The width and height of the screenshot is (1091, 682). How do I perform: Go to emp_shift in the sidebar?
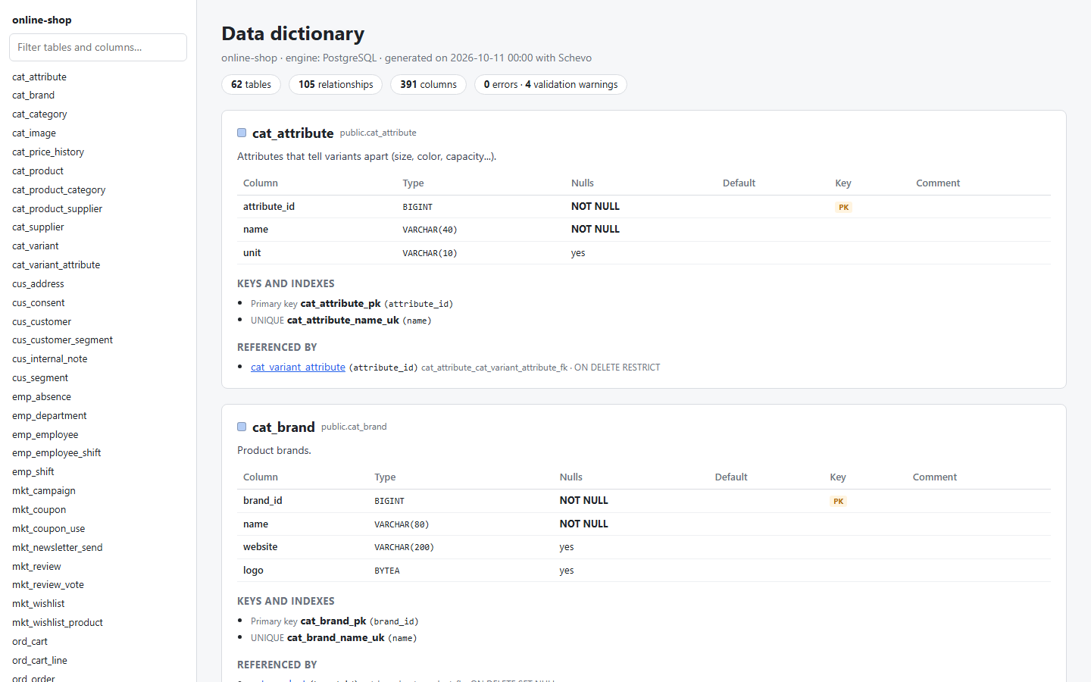[33, 472]
